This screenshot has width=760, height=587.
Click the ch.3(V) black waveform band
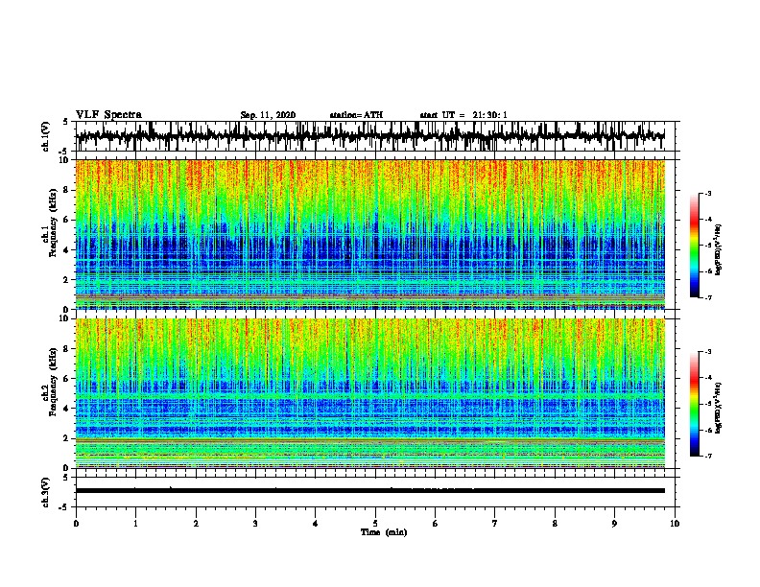tap(370, 491)
